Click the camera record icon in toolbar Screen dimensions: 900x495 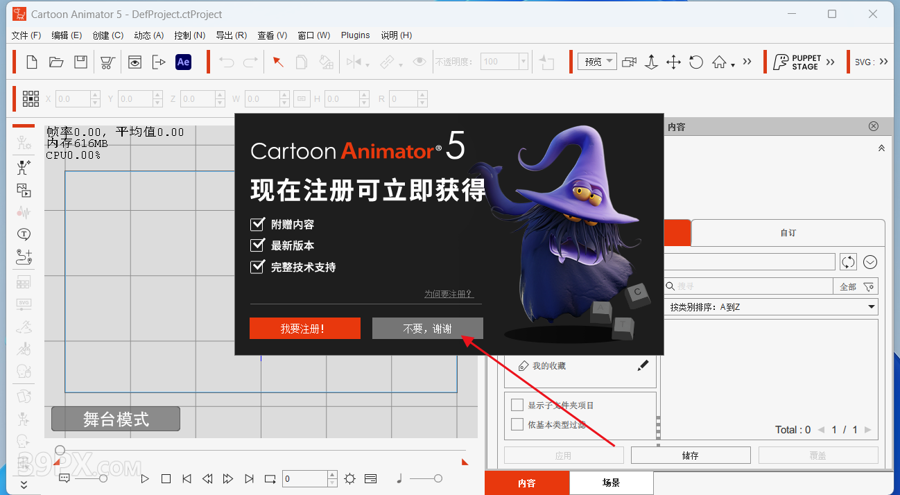click(x=629, y=62)
